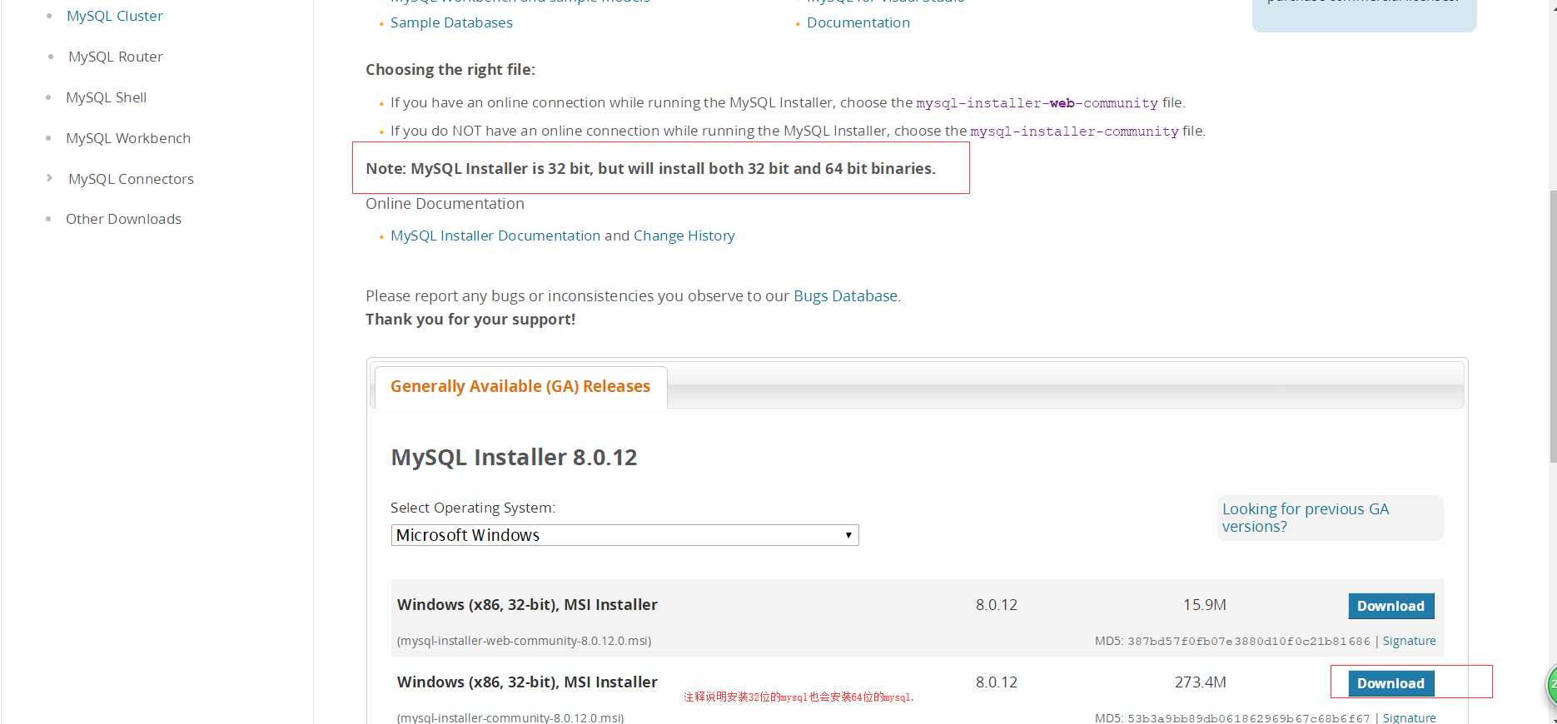Open the Change History link
Image resolution: width=1557 pixels, height=724 pixels.
pos(684,236)
